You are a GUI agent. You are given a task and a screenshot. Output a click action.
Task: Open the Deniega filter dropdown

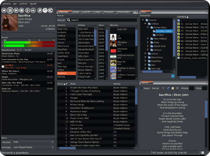pyautogui.click(x=33, y=147)
